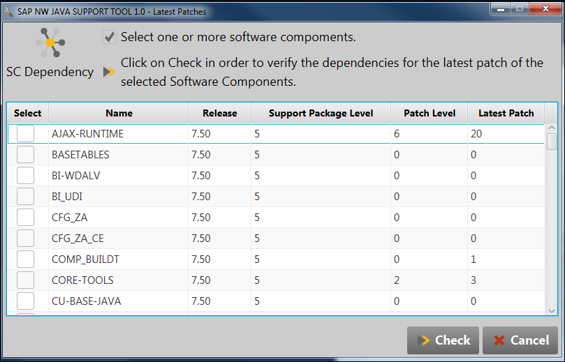This screenshot has height=362, width=565.
Task: Tick the AJAX-RUNTIME select checkbox
Action: (x=26, y=133)
